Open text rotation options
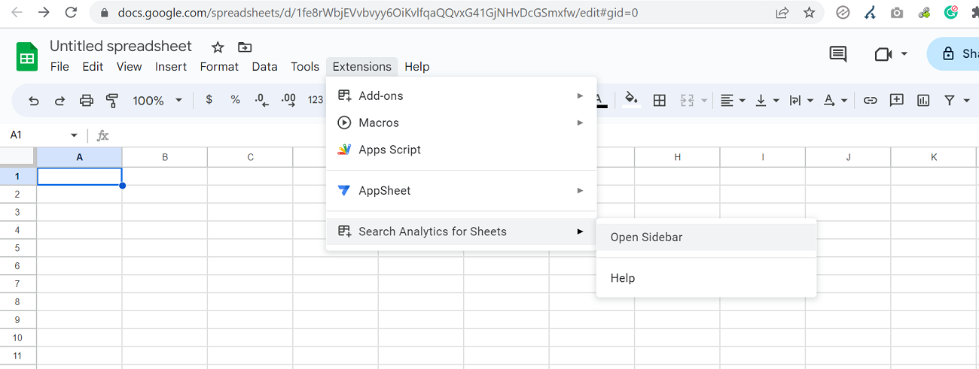This screenshot has height=369, width=979. coord(834,100)
